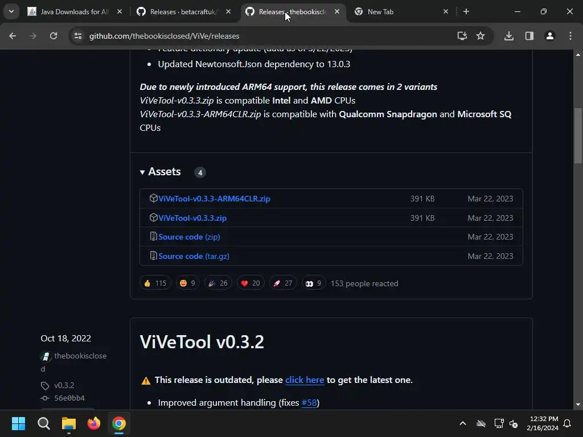Open File Explorer from taskbar
This screenshot has width=583, height=437.
[x=69, y=423]
